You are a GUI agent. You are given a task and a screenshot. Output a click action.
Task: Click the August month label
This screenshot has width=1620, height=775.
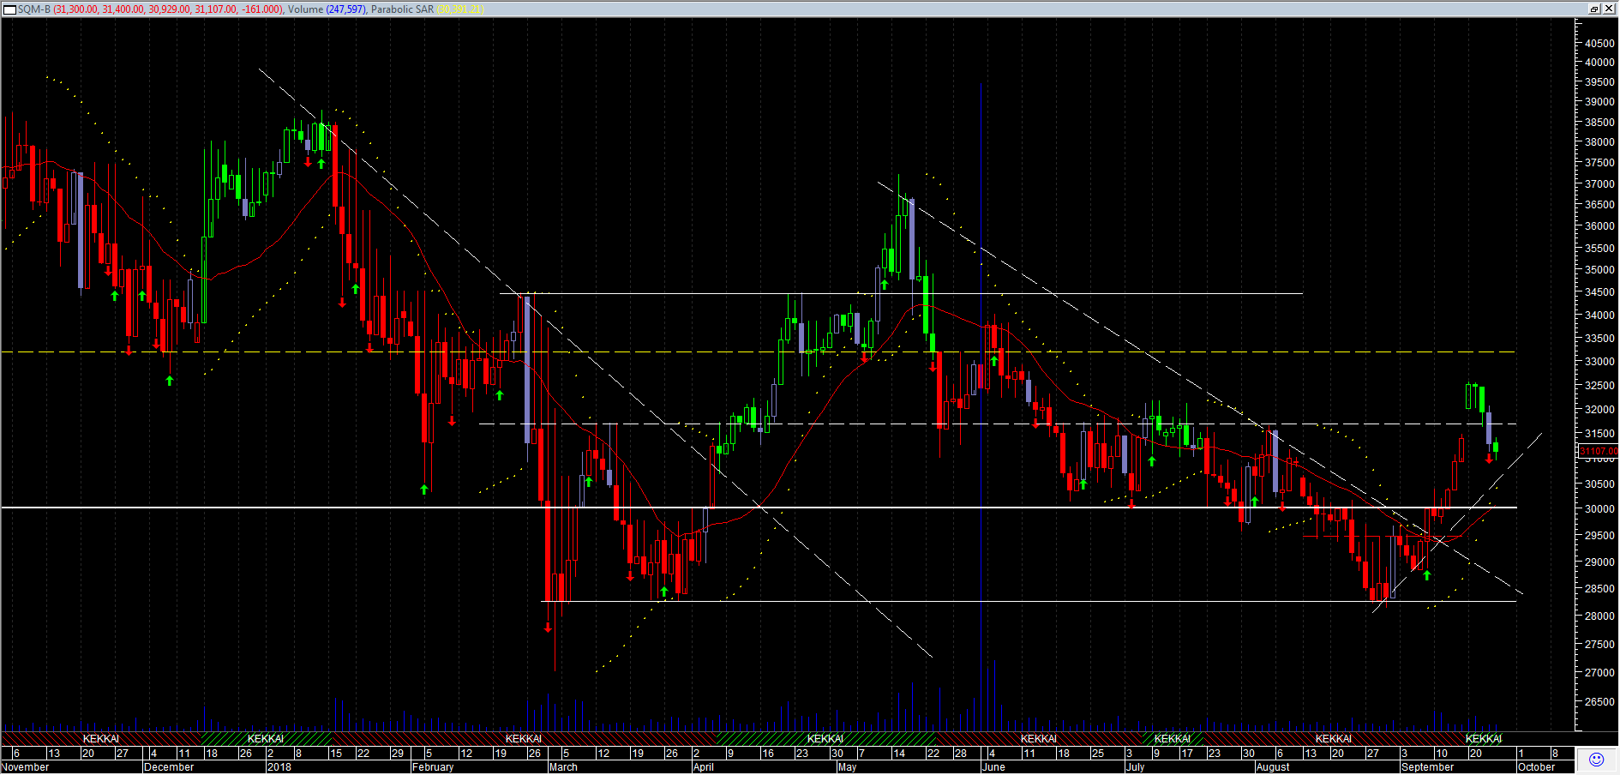tap(1273, 767)
